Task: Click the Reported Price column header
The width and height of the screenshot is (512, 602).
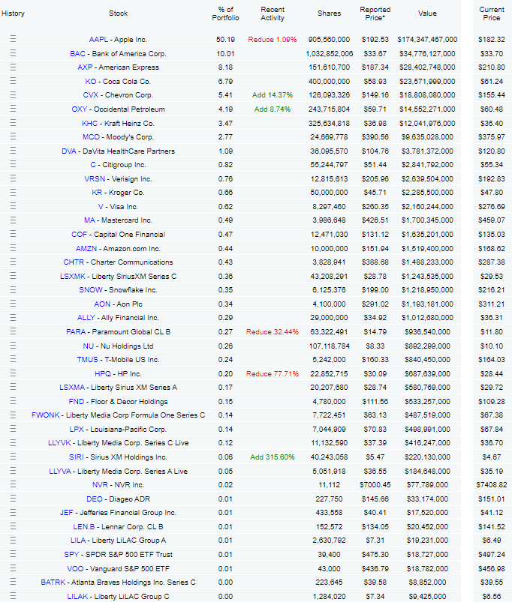Action: pyautogui.click(x=375, y=13)
